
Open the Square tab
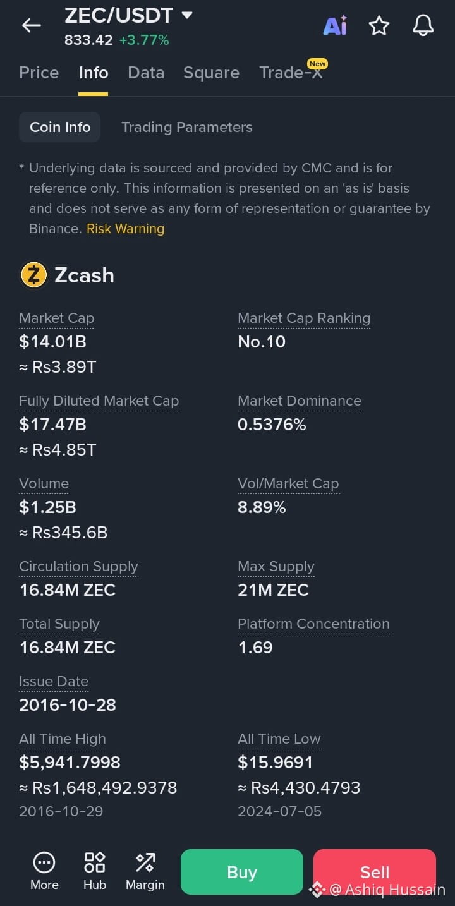211,73
